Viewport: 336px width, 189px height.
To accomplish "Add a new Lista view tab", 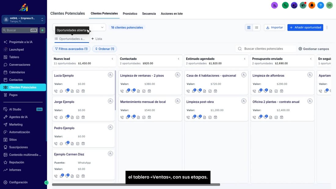I will point(97,39).
